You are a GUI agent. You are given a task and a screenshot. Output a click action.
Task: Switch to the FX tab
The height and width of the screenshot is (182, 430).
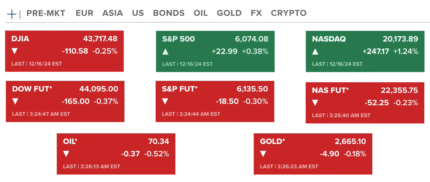tap(256, 13)
